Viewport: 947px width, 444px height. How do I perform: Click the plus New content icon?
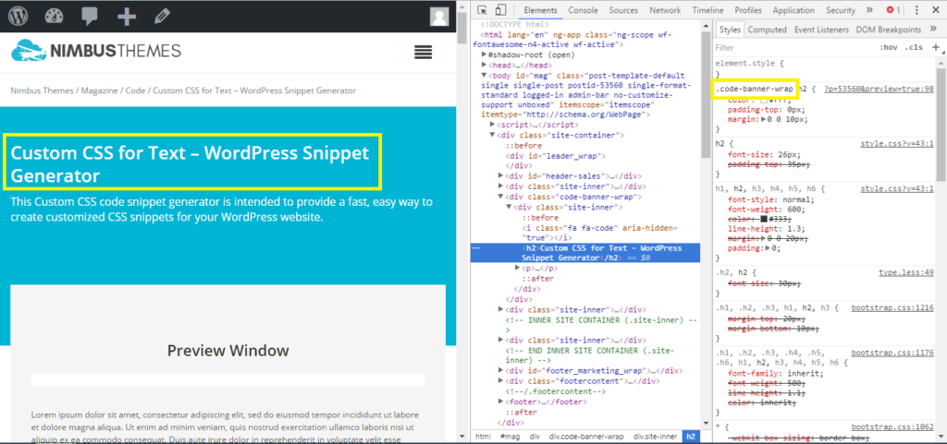coord(126,17)
